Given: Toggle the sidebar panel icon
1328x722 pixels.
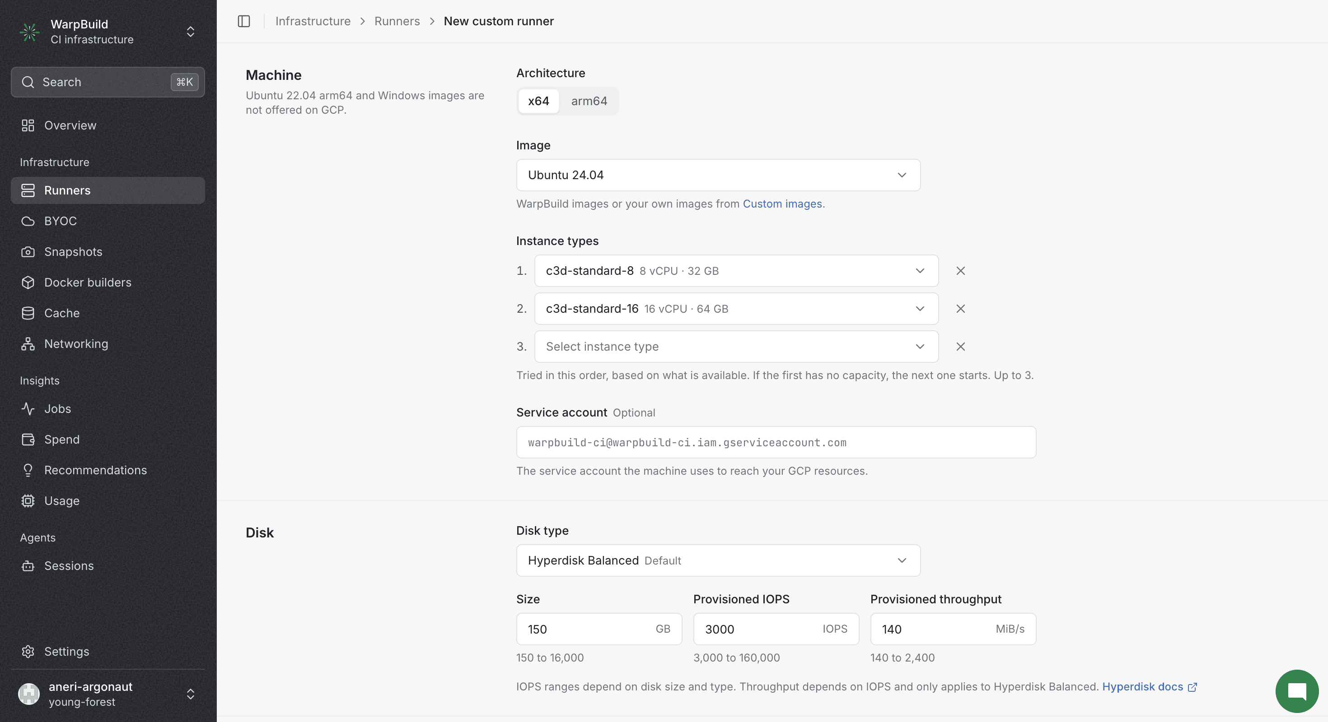Looking at the screenshot, I should (x=244, y=21).
